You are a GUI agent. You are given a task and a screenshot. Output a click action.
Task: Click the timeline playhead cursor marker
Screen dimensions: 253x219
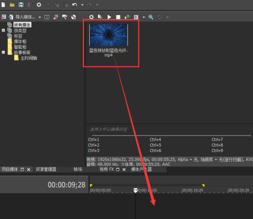pyautogui.click(x=136, y=190)
